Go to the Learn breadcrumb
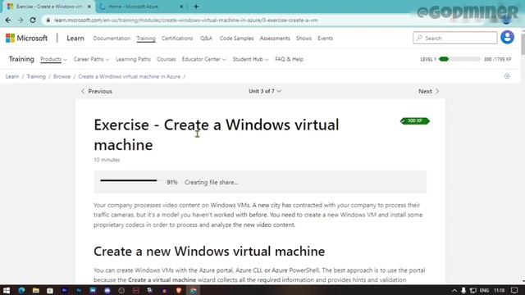This screenshot has height=295, width=525. tap(12, 76)
